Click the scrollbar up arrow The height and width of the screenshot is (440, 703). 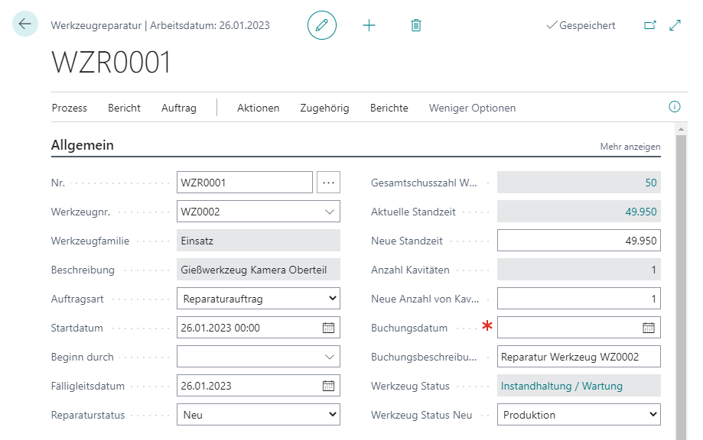681,129
